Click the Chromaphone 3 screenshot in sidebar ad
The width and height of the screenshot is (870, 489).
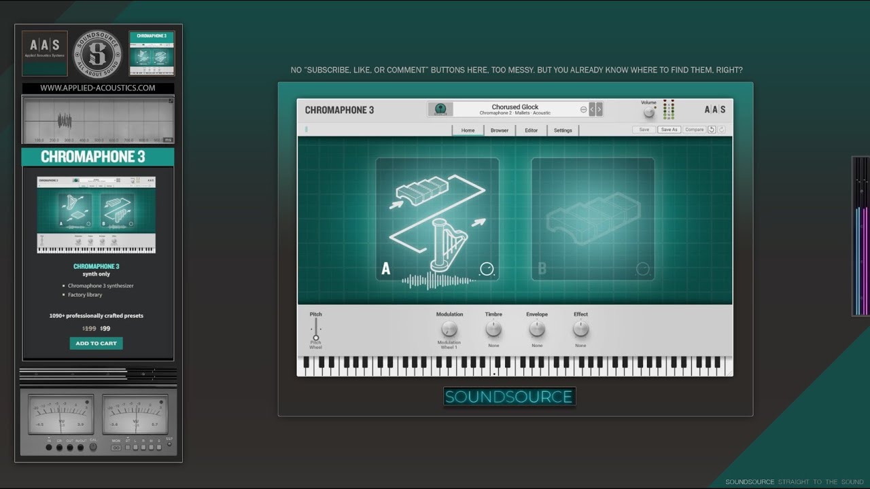[x=96, y=215]
